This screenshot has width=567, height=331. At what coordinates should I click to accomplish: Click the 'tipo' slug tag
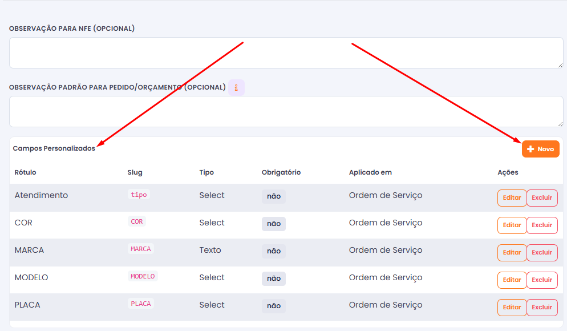pos(139,195)
